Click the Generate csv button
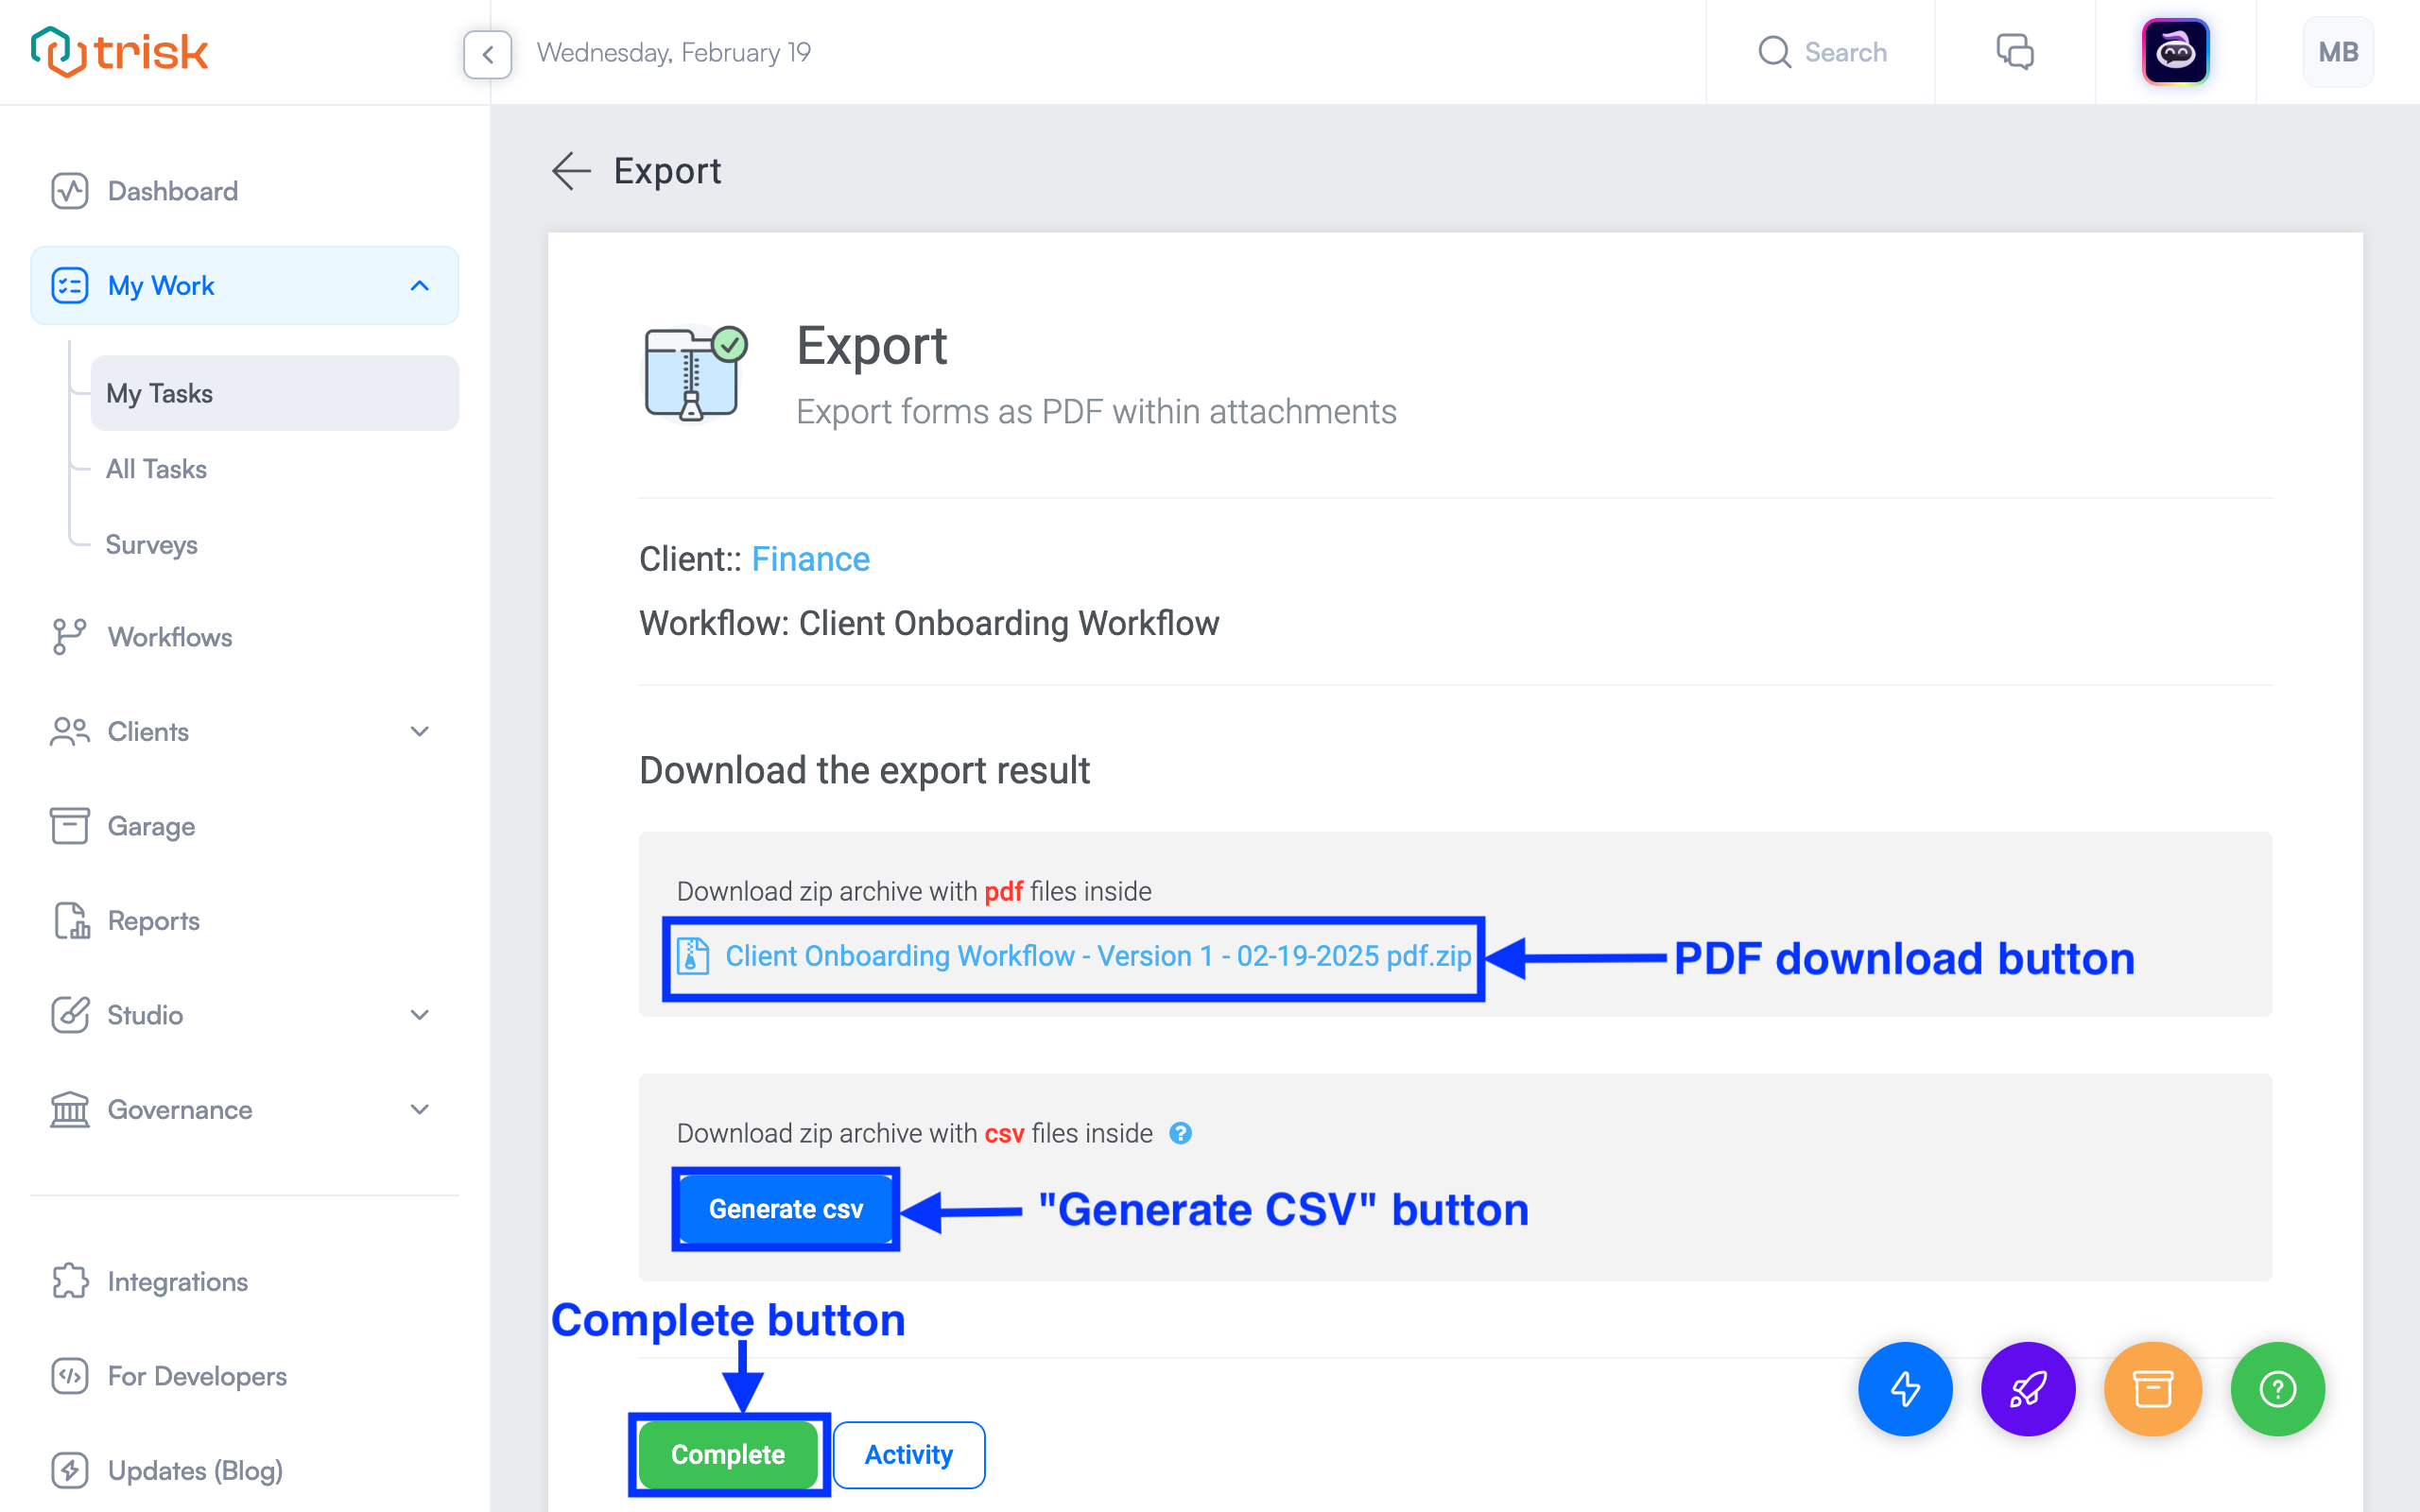 tap(787, 1209)
